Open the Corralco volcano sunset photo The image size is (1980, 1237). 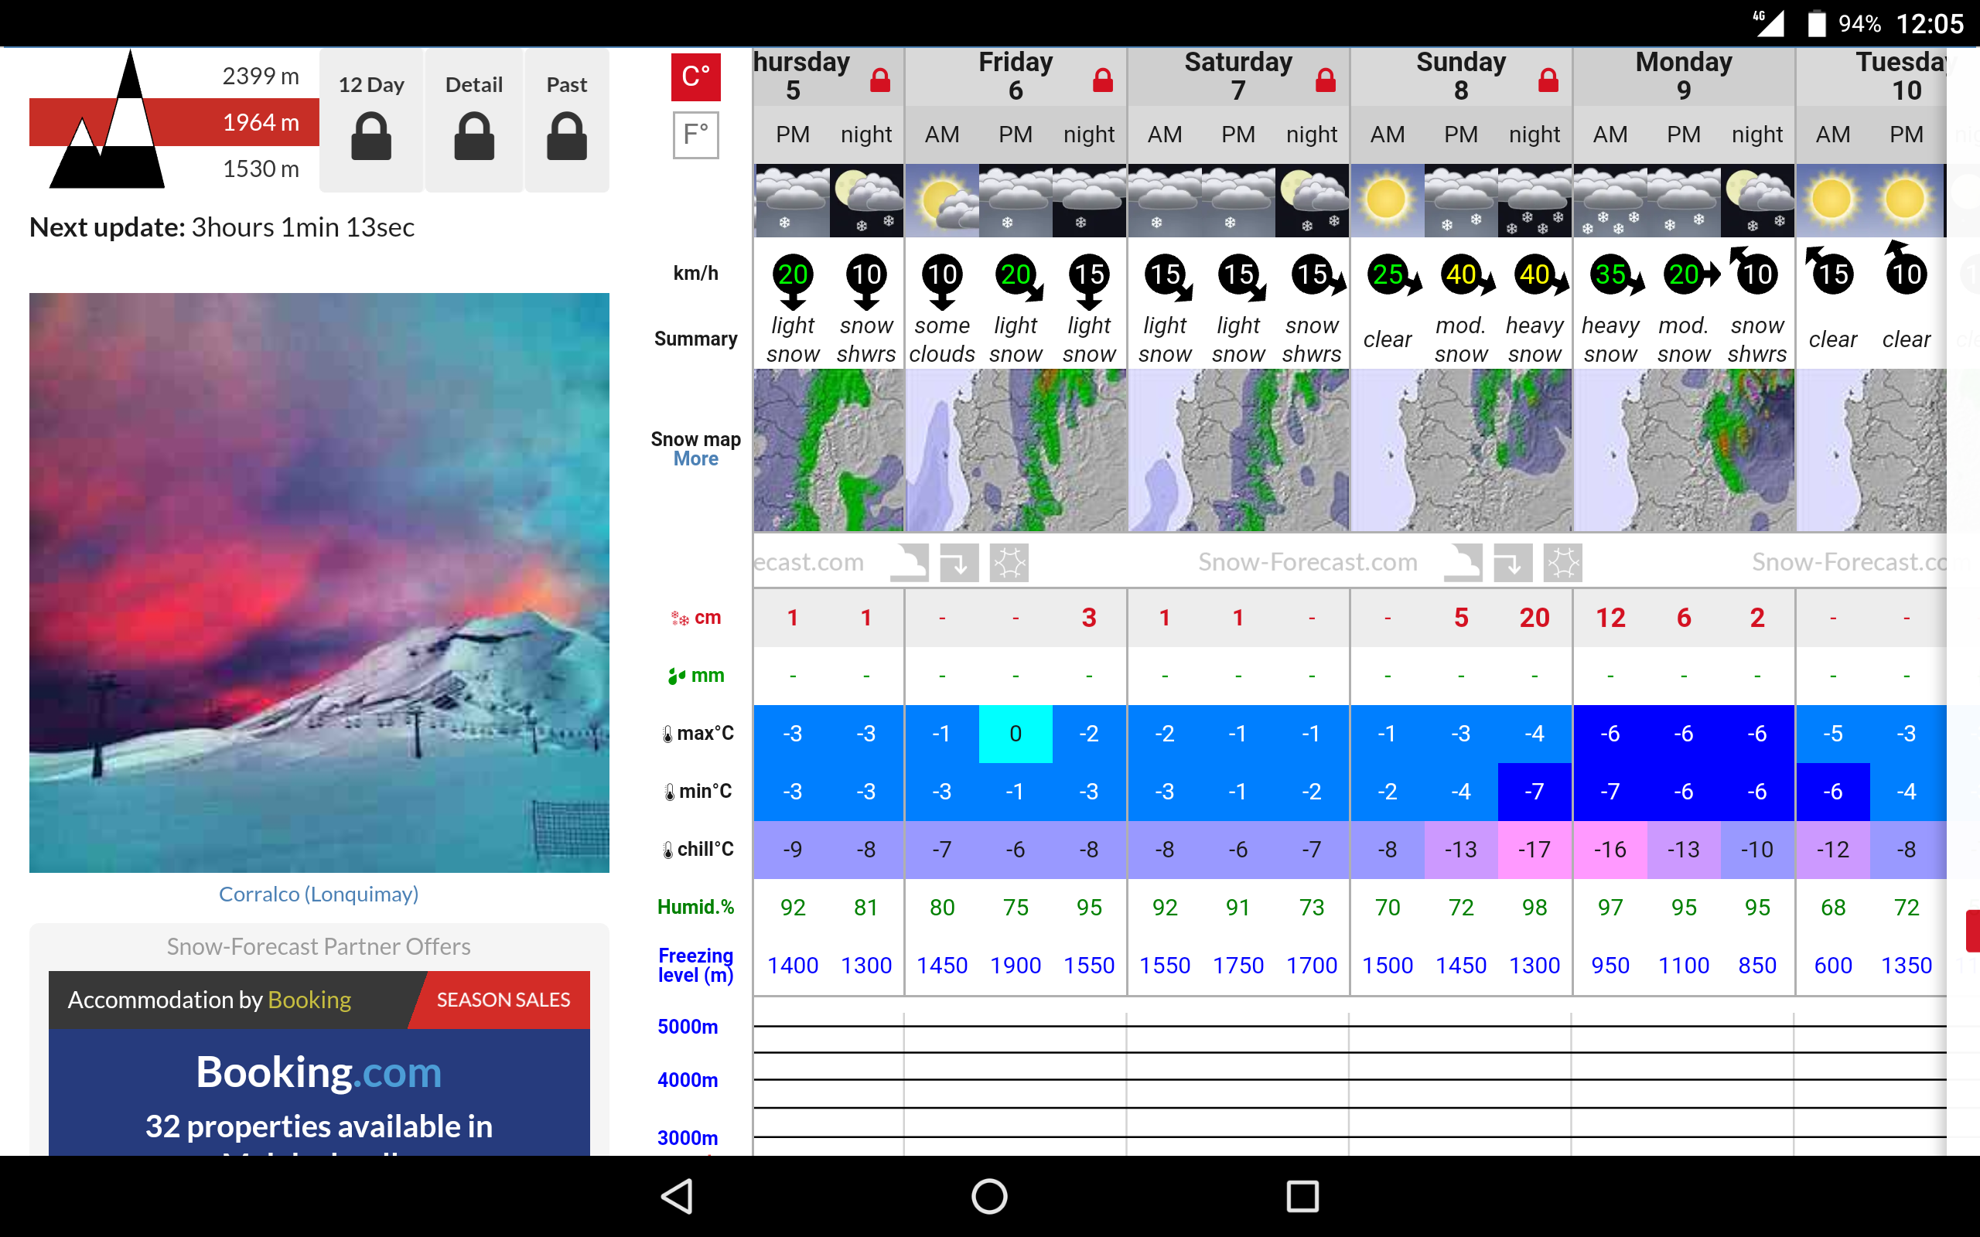click(x=319, y=582)
